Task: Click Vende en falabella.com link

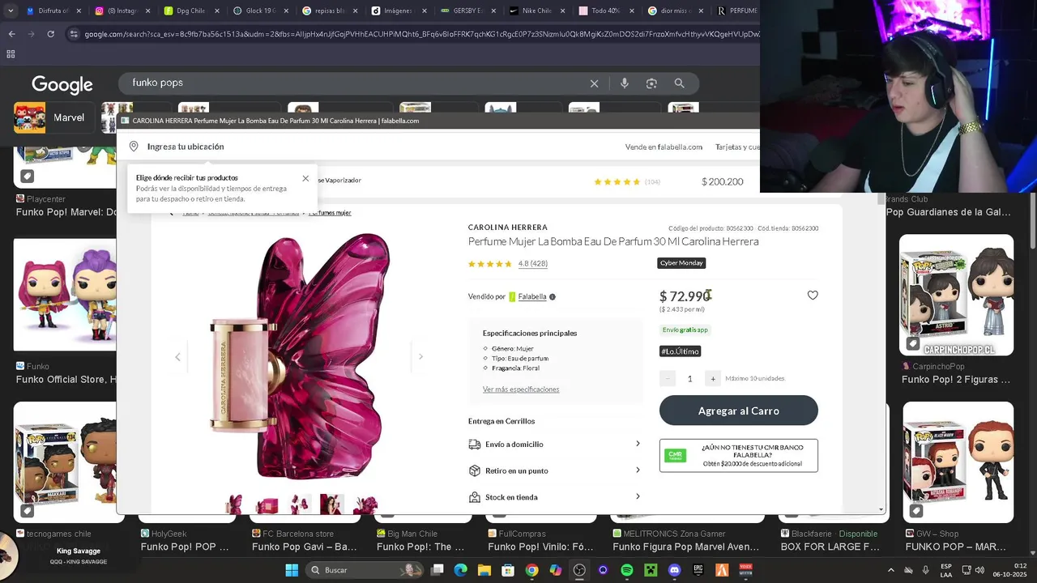Action: [664, 147]
